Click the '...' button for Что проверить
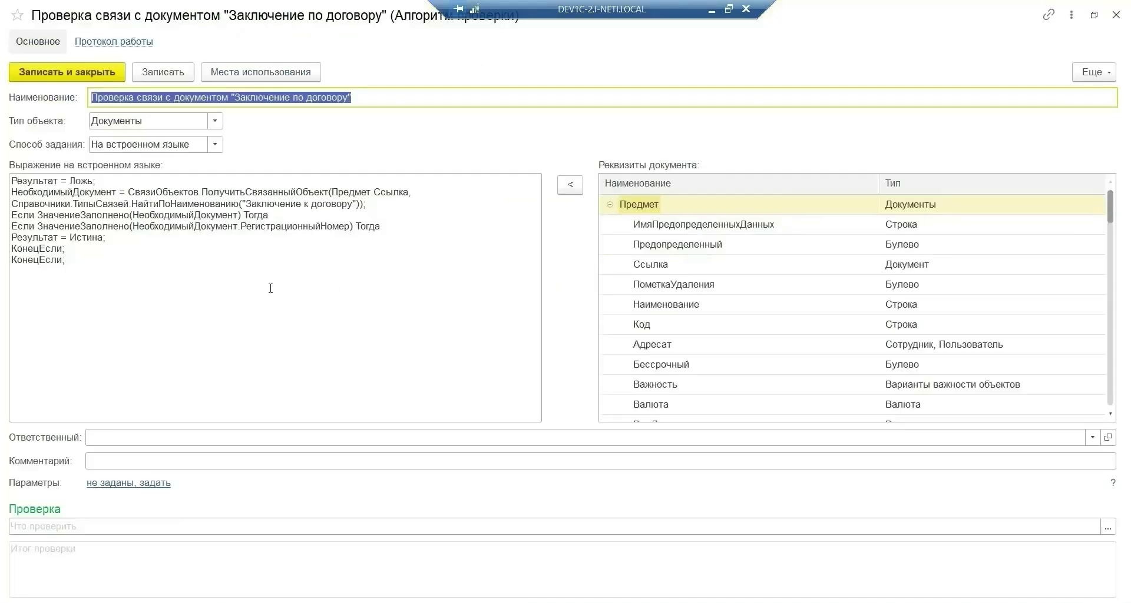Viewport: 1131px width, 603px height. [x=1108, y=527]
